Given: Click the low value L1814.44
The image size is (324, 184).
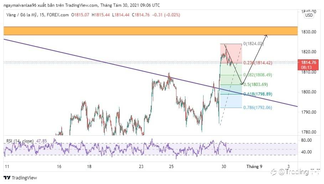Looking at the screenshot, I should pos(121,15).
